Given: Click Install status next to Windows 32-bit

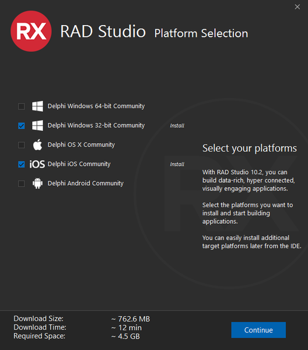Looking at the screenshot, I should click(x=177, y=126).
